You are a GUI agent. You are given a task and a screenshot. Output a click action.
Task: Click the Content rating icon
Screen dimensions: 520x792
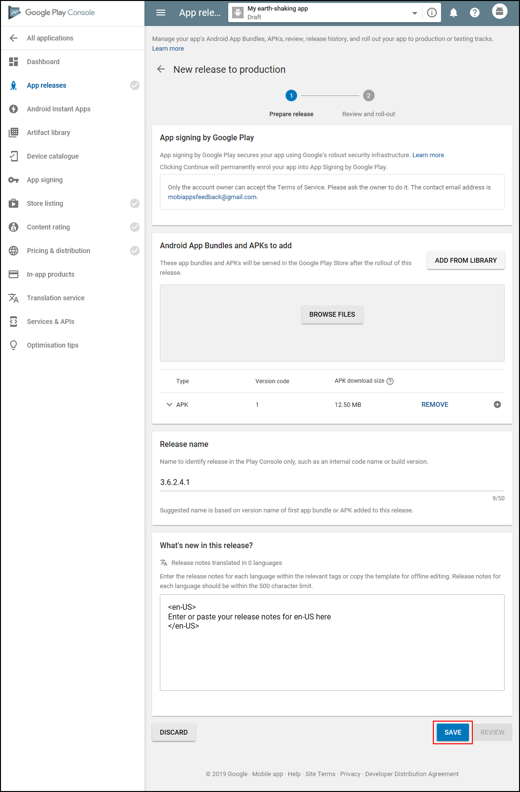coord(13,227)
